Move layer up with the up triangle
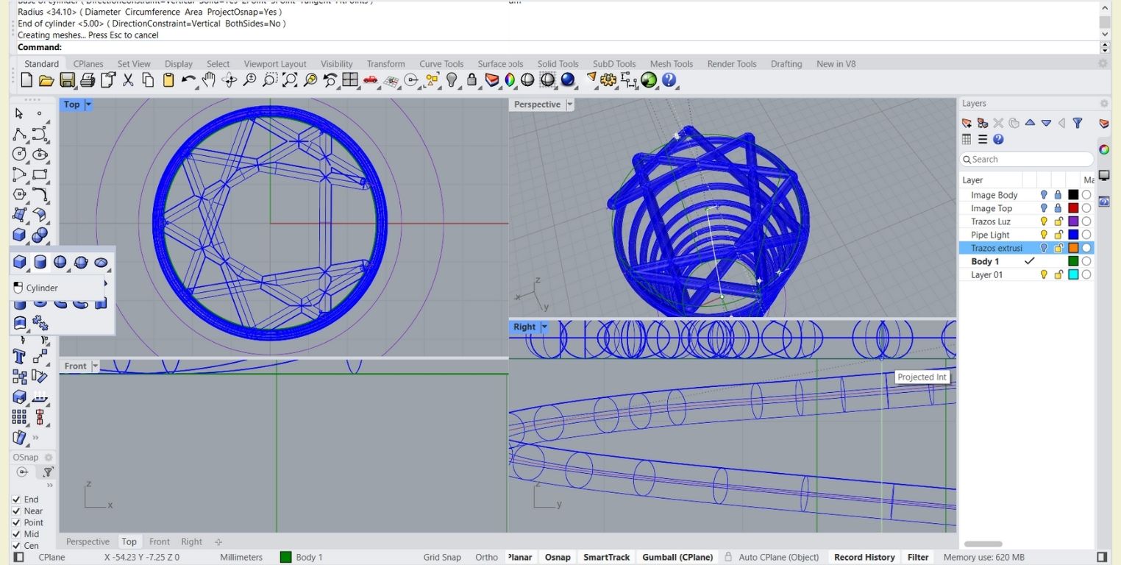Screen dimensions: 1121x565 point(1030,123)
